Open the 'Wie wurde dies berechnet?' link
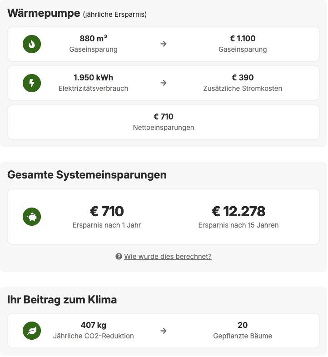 168,257
